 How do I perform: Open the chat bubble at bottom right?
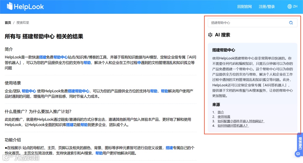[297, 154]
